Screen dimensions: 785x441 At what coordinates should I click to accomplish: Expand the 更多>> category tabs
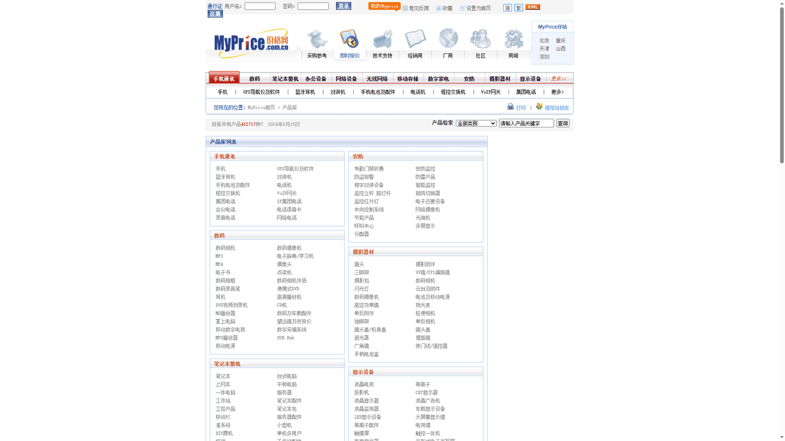pyautogui.click(x=558, y=78)
